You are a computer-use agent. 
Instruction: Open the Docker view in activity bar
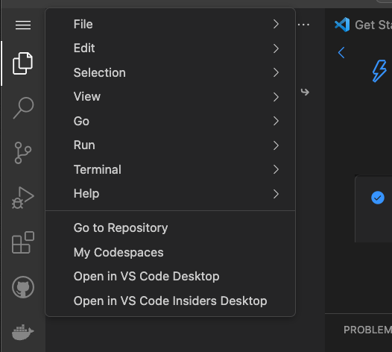23,332
